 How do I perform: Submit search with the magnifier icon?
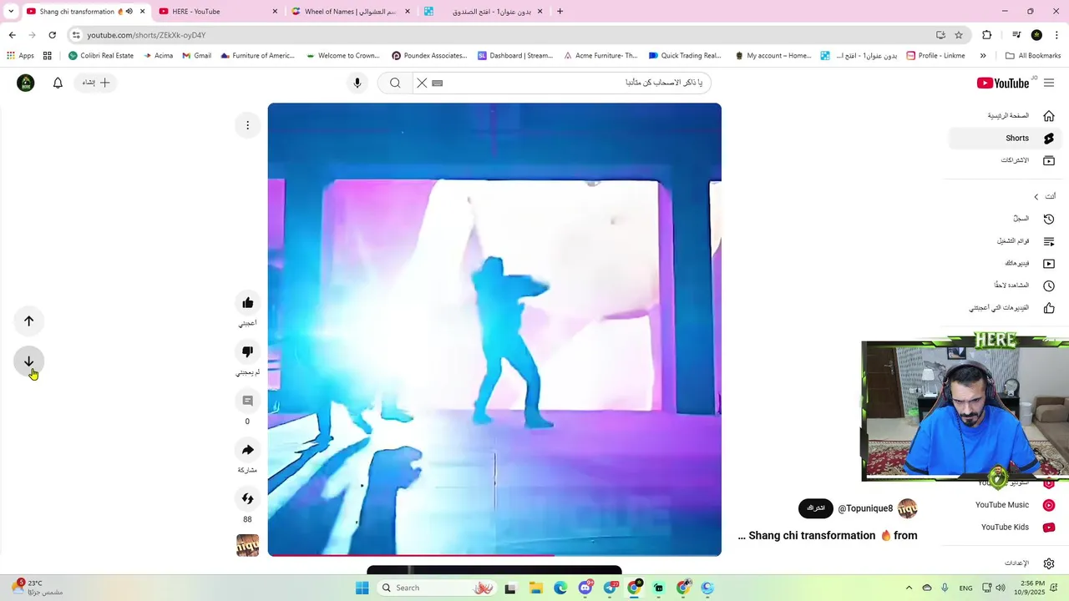(395, 83)
